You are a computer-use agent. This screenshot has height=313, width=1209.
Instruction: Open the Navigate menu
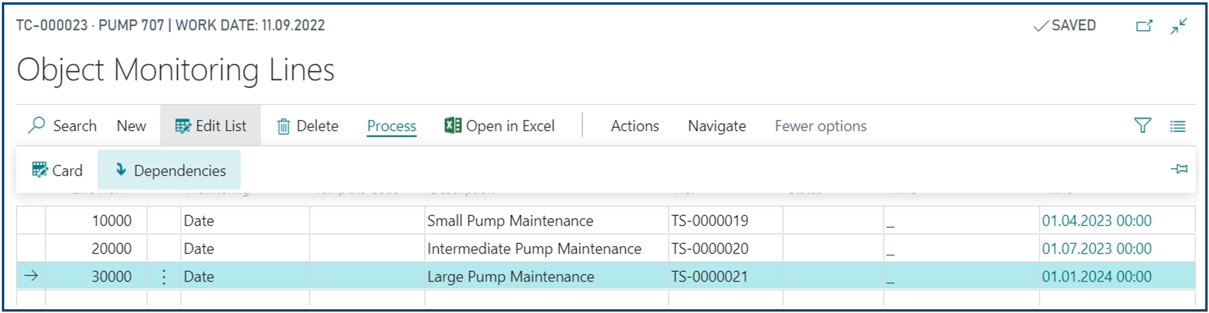717,126
